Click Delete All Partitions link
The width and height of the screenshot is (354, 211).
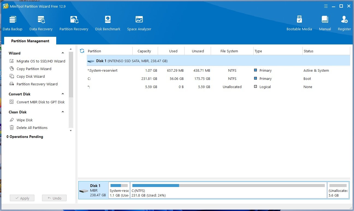[x=32, y=128]
